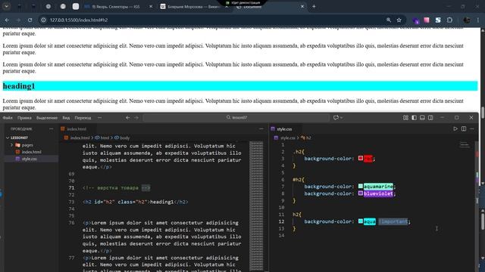This screenshot has width=485, height=272.
Task: Click line number 73 in index.html
Action: [72, 202]
